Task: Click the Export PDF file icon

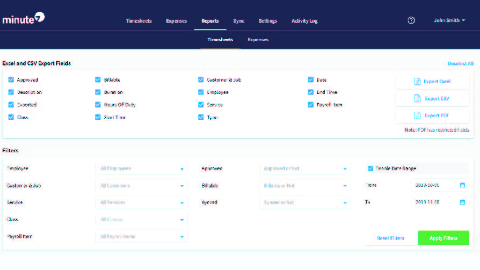Action: (417, 116)
